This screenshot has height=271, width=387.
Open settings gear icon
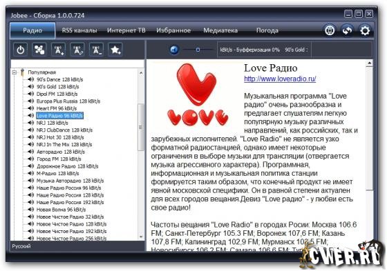click(365, 30)
